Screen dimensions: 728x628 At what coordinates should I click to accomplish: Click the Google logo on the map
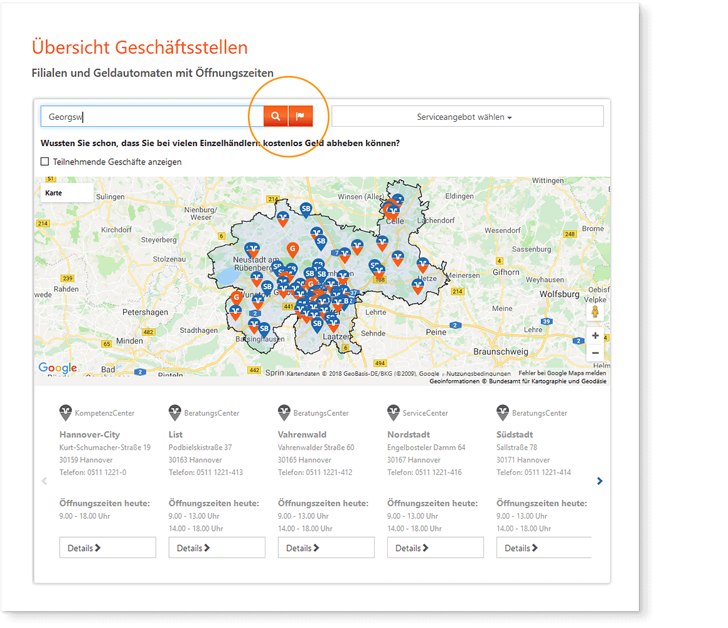58,368
